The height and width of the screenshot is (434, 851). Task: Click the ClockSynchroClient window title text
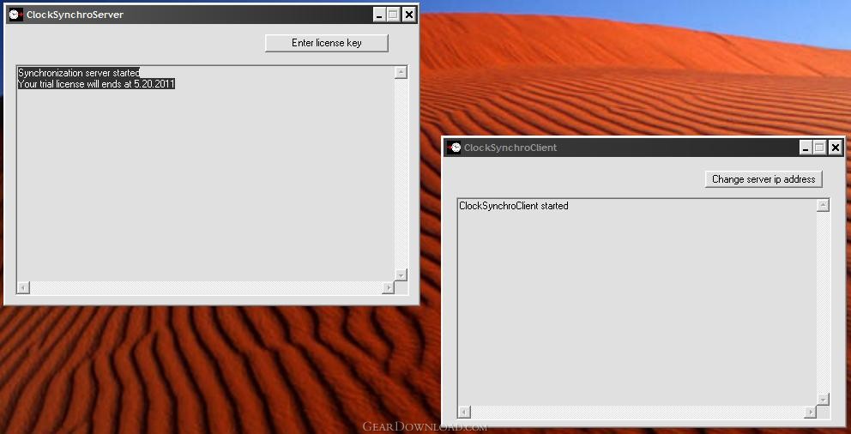[x=510, y=148]
